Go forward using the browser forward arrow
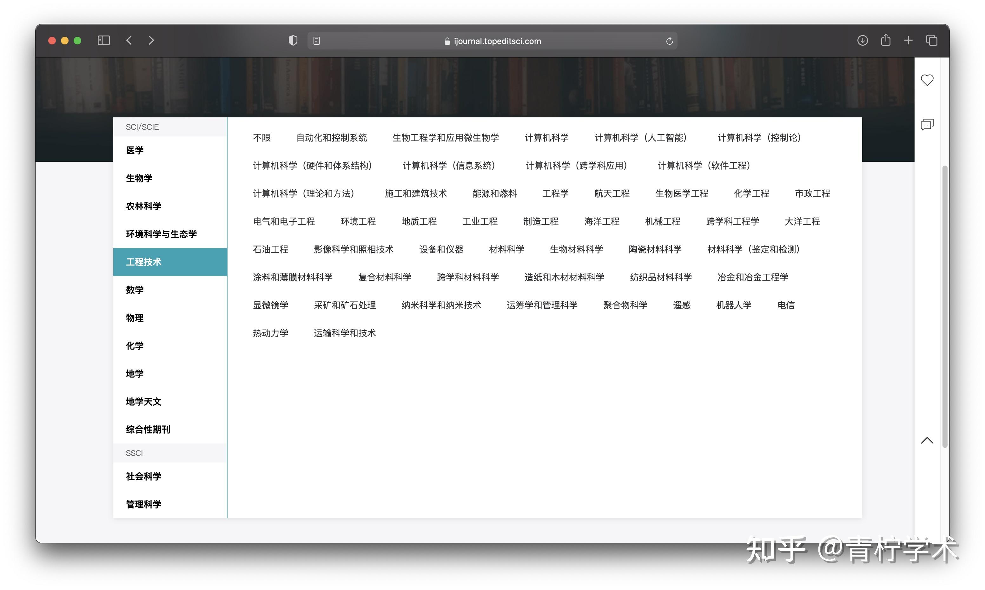This screenshot has height=590, width=985. (151, 40)
